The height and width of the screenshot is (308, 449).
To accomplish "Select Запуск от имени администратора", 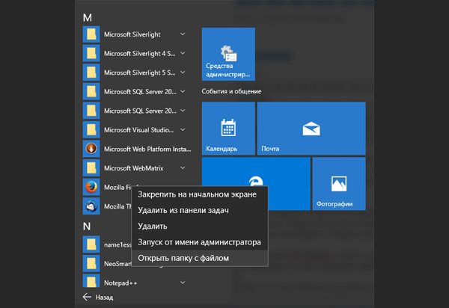I will (x=199, y=242).
